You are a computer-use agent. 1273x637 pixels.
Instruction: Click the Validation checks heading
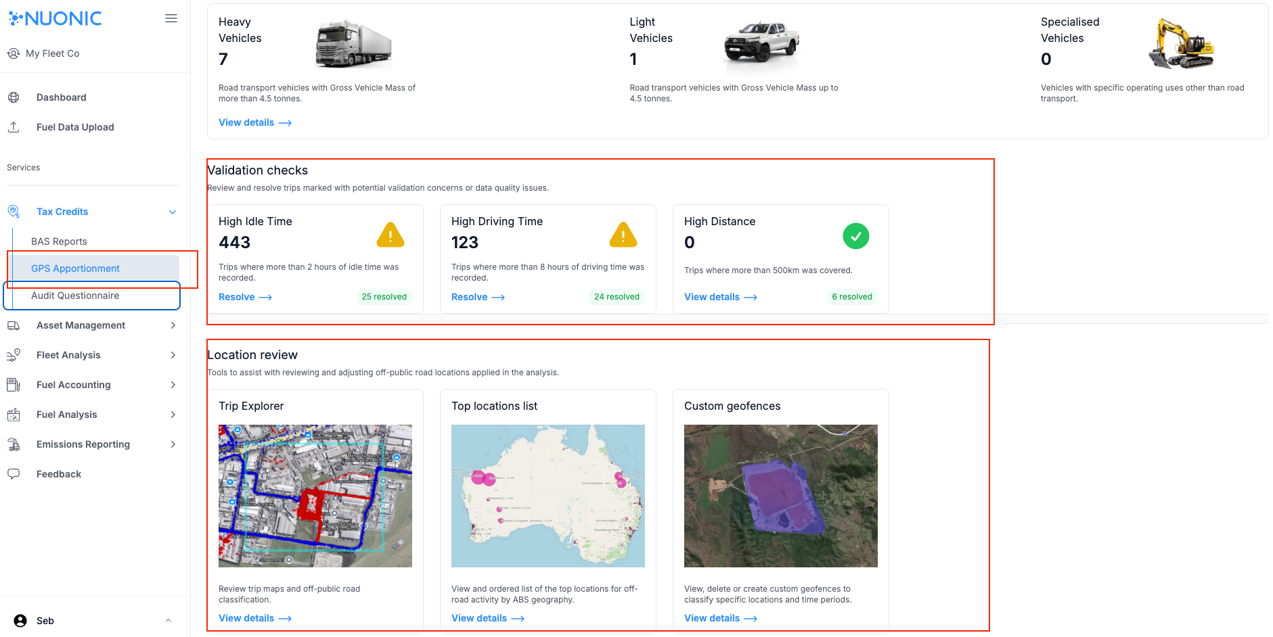pyautogui.click(x=258, y=170)
